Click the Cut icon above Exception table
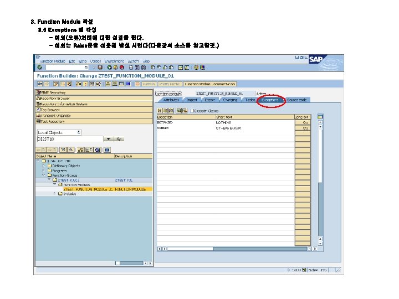The width and height of the screenshot is (399, 299). (159, 111)
